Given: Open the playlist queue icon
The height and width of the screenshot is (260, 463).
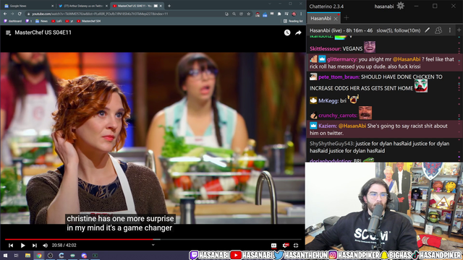Looking at the screenshot, I should coord(8,32).
